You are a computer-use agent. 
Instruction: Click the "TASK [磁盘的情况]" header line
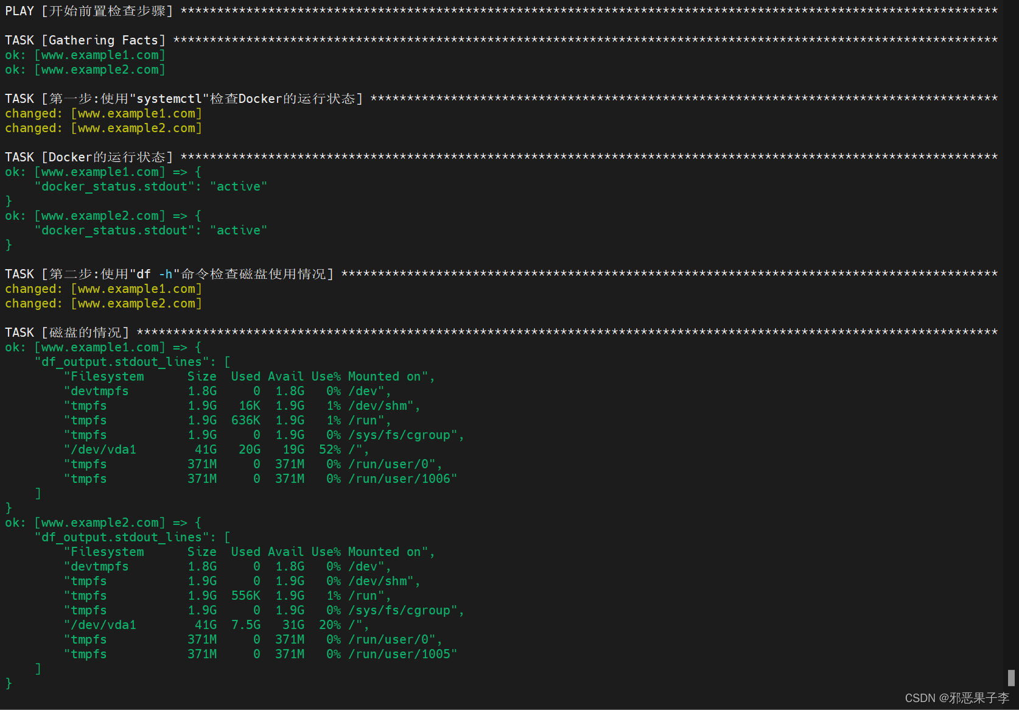(x=501, y=332)
